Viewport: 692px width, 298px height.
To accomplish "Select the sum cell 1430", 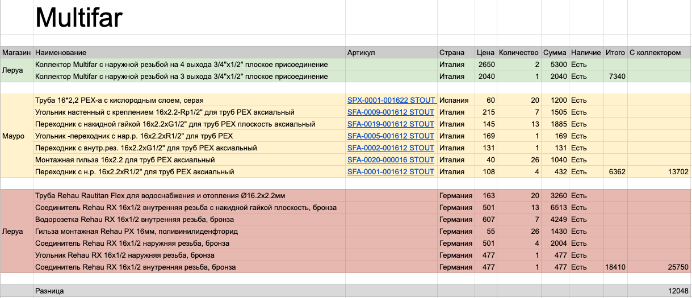I will click(555, 232).
